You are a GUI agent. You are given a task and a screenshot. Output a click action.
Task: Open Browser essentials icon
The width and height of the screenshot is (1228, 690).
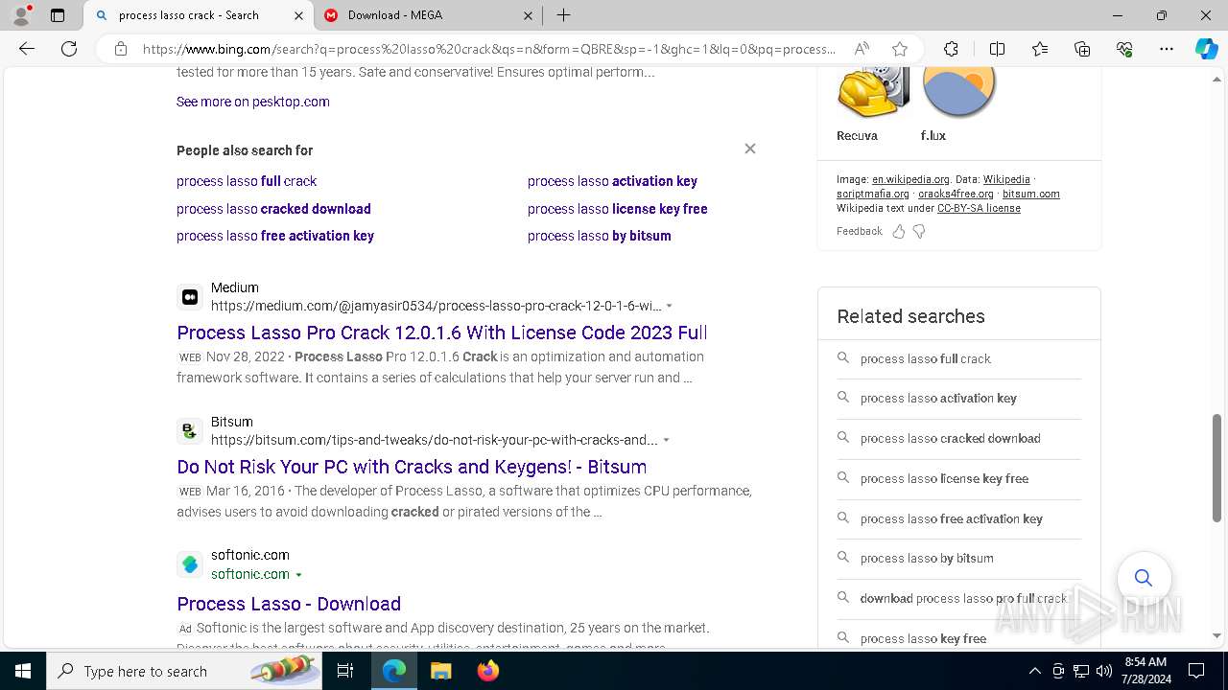click(x=1124, y=49)
